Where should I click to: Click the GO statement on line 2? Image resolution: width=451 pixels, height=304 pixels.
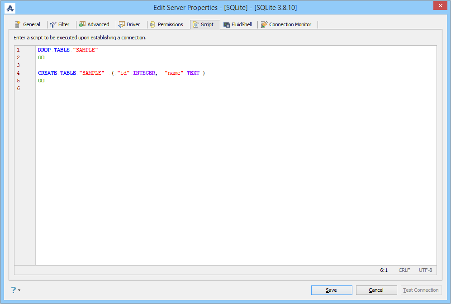pyautogui.click(x=41, y=57)
